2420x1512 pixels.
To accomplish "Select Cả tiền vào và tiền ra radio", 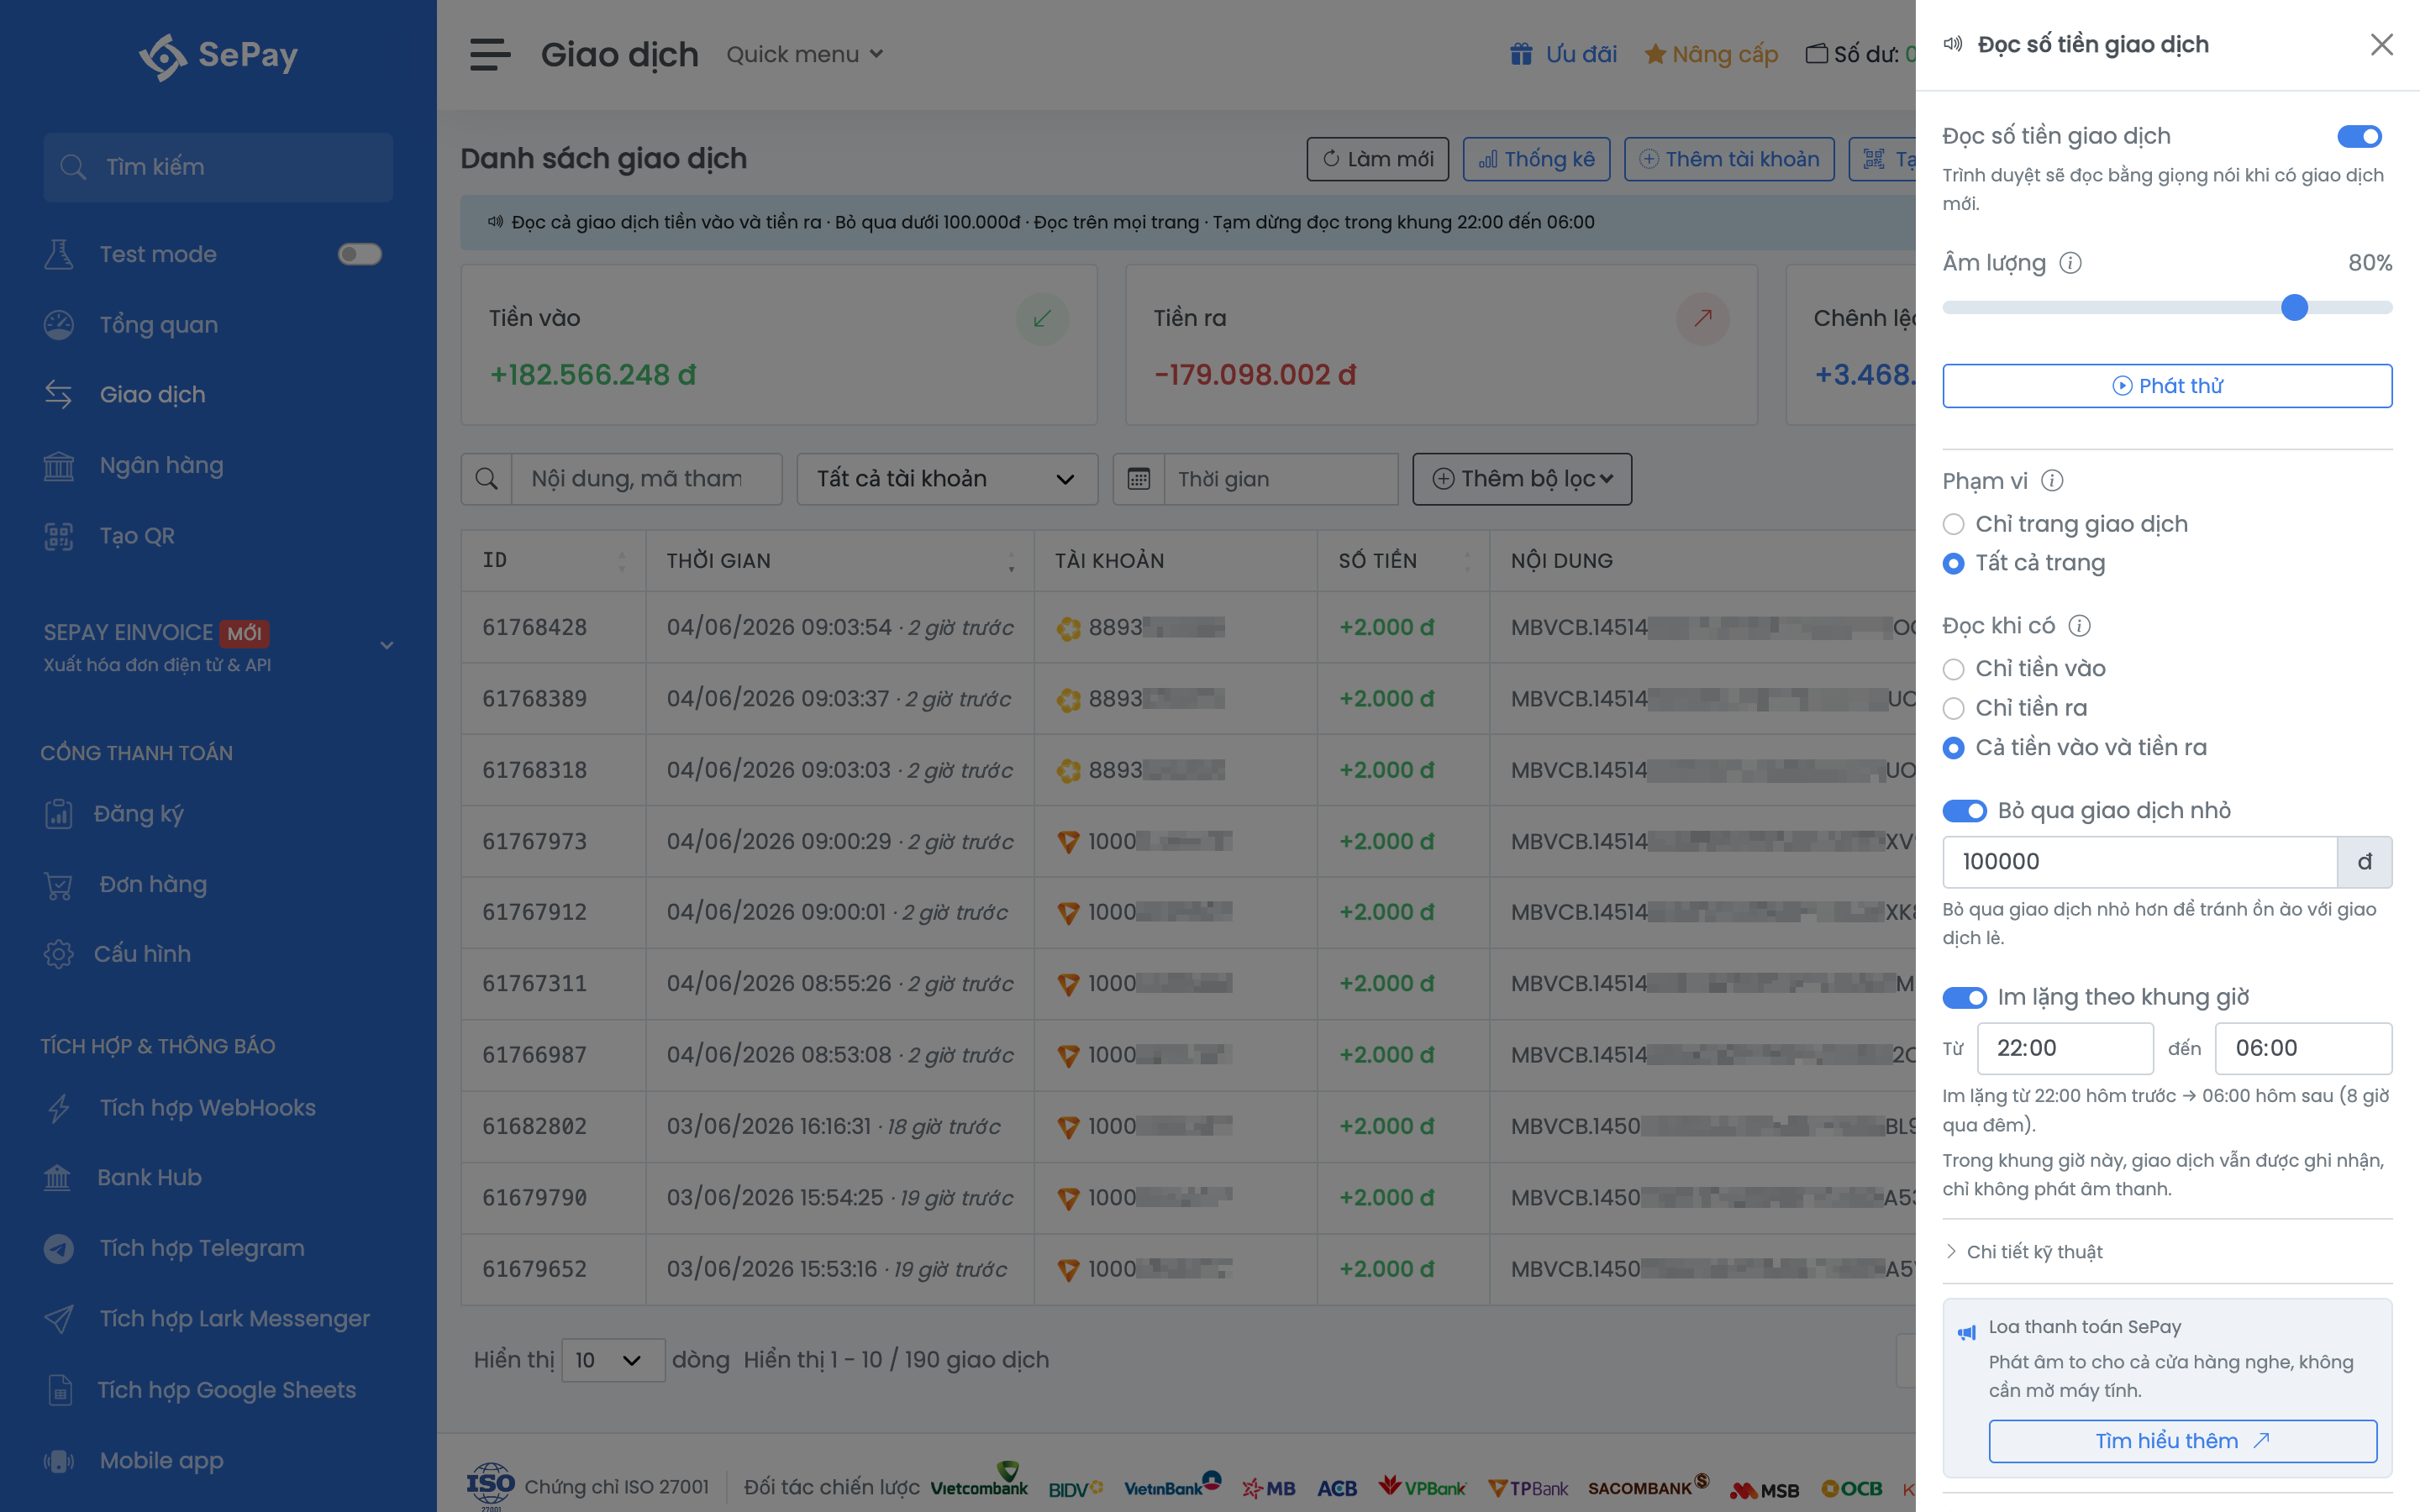I will [x=1953, y=748].
